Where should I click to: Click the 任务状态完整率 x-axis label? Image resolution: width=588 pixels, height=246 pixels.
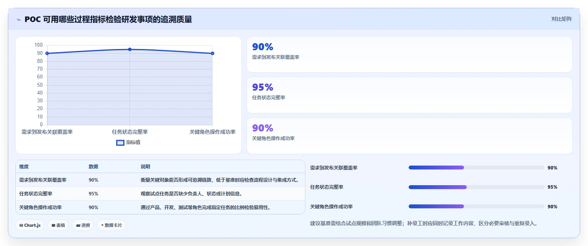click(130, 132)
